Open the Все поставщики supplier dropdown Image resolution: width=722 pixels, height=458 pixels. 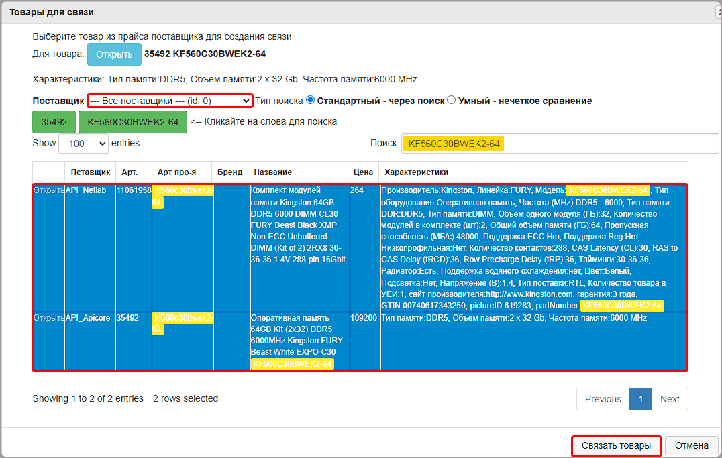coord(170,101)
